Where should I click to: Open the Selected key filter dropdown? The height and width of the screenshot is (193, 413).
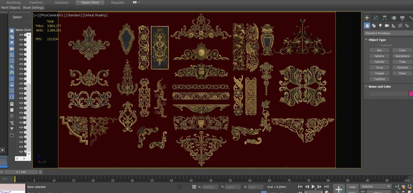pos(375,187)
